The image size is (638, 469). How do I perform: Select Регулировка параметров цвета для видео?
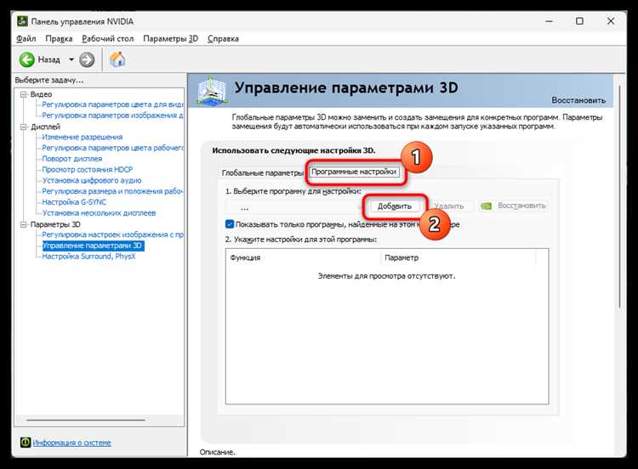point(112,105)
